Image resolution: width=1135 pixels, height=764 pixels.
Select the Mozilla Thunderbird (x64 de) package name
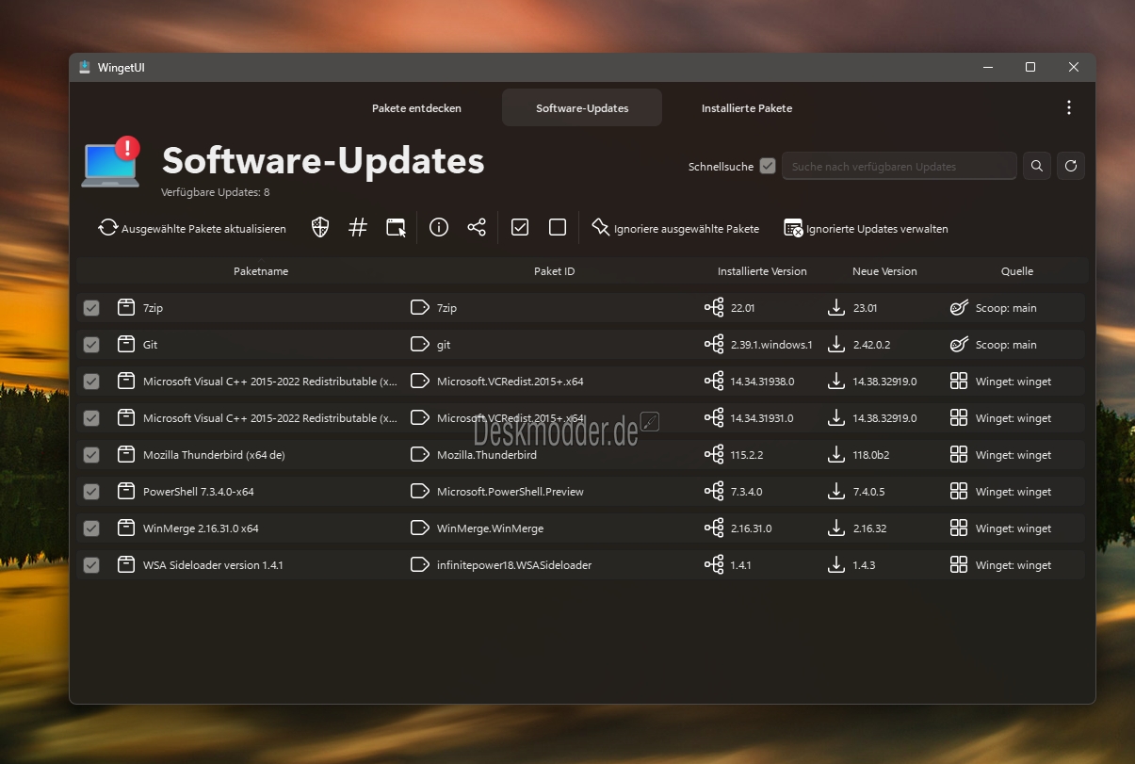(214, 455)
